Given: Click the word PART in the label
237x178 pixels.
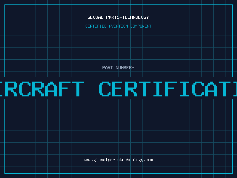Looking at the screenshot, I should 108,68.
